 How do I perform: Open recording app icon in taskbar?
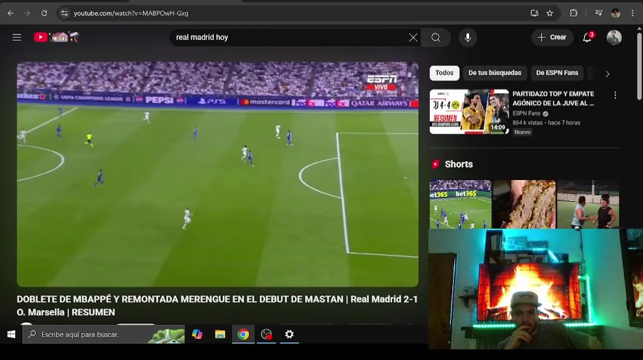point(266,334)
